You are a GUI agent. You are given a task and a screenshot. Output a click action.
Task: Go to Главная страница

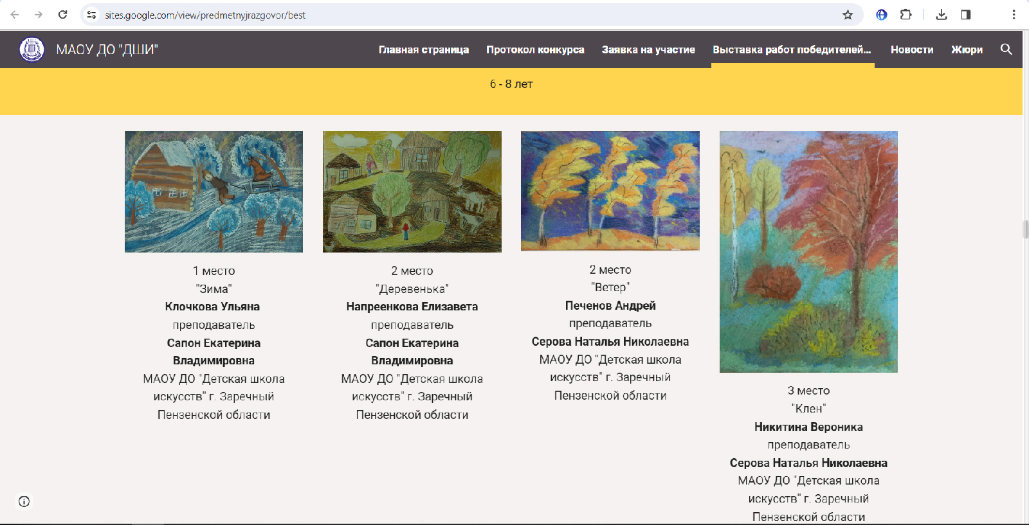coord(423,49)
